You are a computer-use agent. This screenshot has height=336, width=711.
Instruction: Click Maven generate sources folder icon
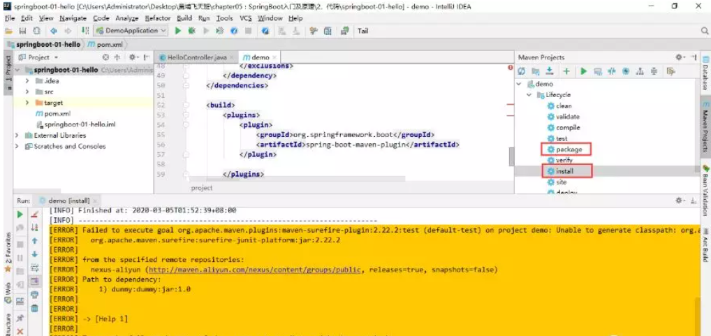point(536,71)
